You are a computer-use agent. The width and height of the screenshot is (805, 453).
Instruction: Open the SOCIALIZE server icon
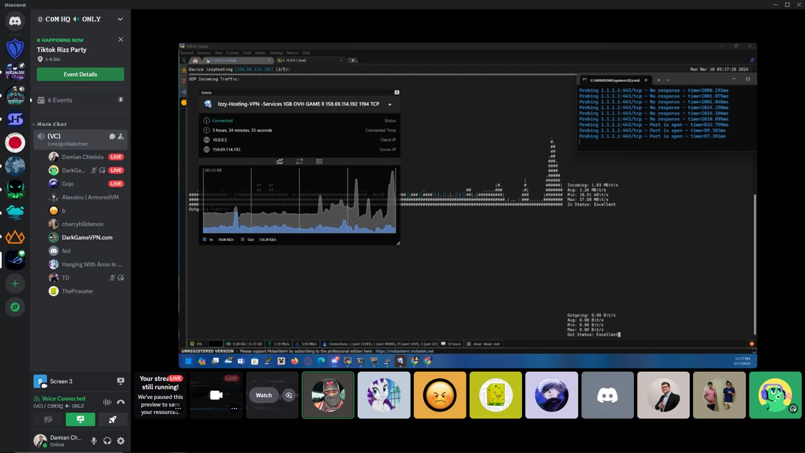pos(15,72)
